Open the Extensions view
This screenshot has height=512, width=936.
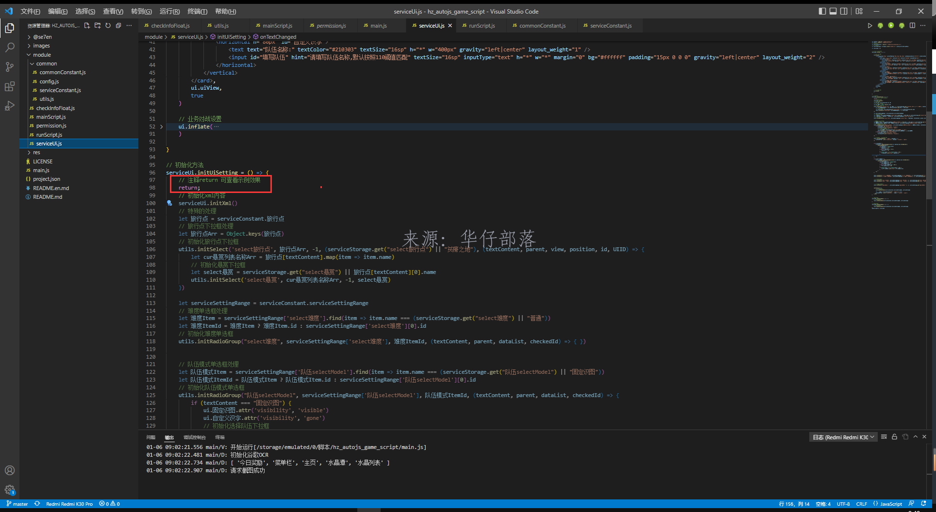(x=9, y=87)
